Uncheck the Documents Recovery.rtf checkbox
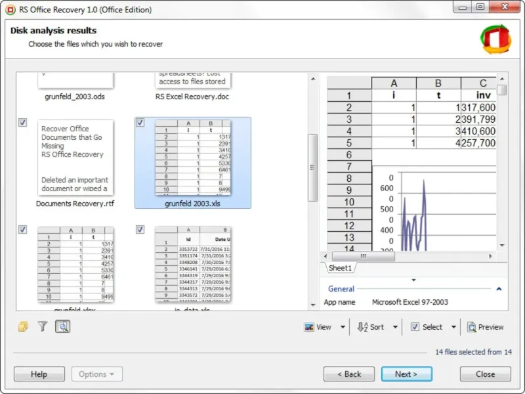 [22, 123]
